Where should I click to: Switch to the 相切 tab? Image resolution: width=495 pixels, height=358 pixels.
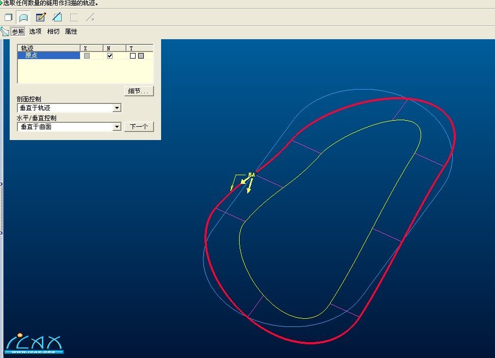click(53, 32)
